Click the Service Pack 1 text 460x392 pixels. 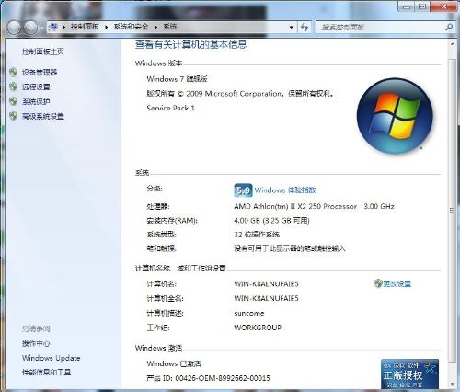[x=170, y=108]
